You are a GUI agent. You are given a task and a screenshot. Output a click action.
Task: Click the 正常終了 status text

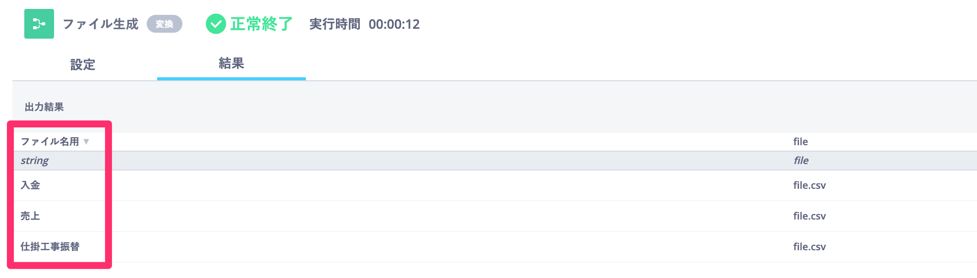coord(261,24)
